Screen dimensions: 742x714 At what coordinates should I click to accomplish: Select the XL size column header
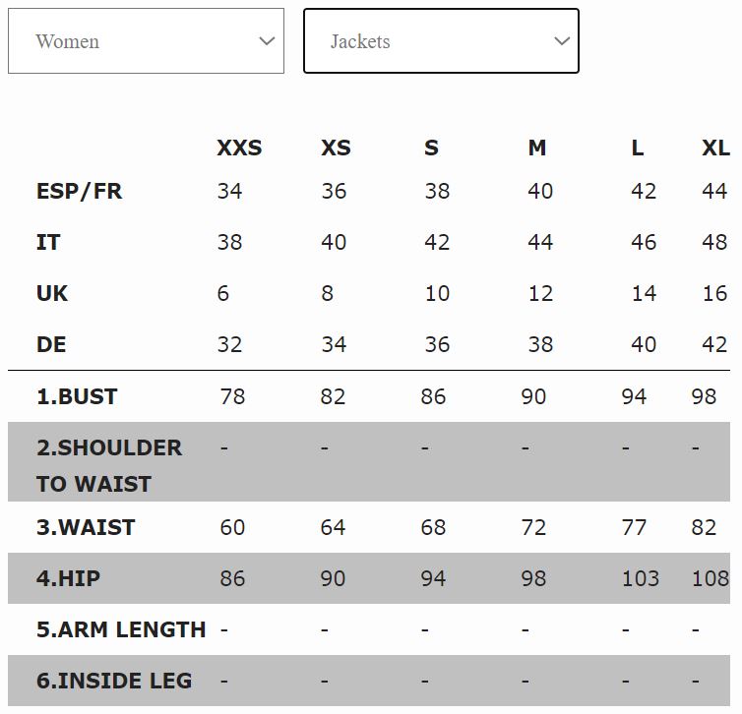click(715, 148)
